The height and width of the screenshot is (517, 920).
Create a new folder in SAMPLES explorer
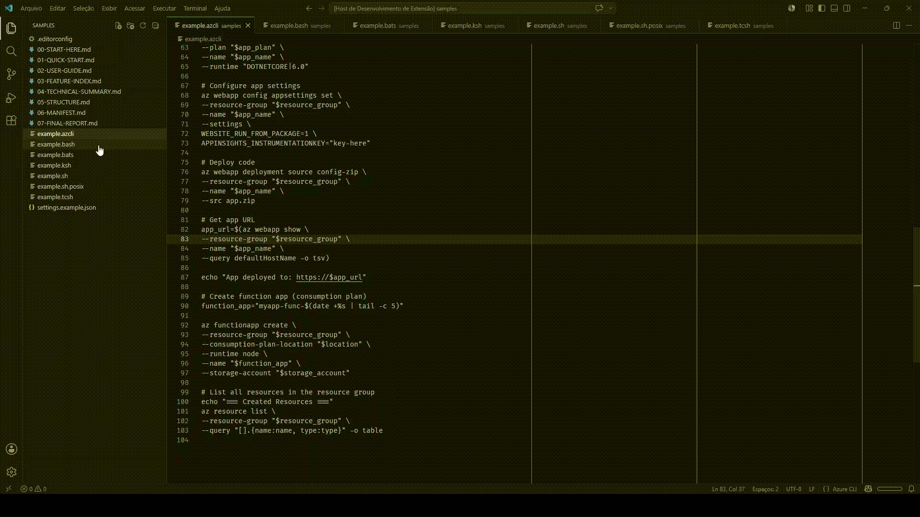tap(130, 25)
